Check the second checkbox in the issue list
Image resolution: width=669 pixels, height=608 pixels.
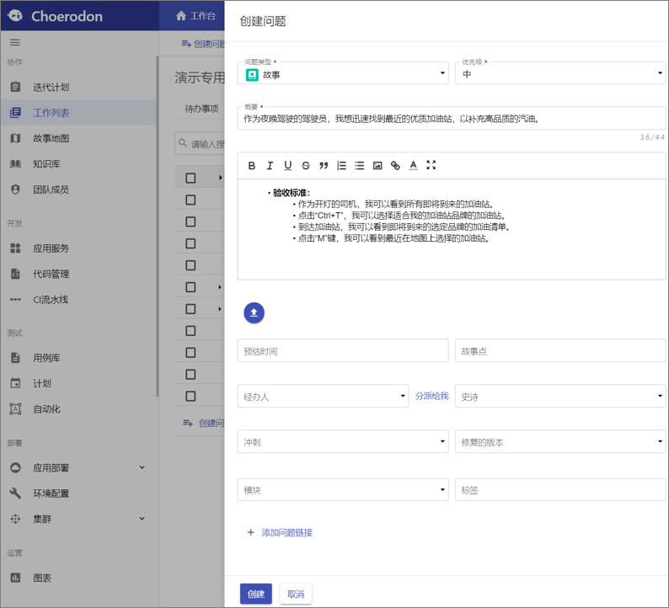pyautogui.click(x=190, y=200)
